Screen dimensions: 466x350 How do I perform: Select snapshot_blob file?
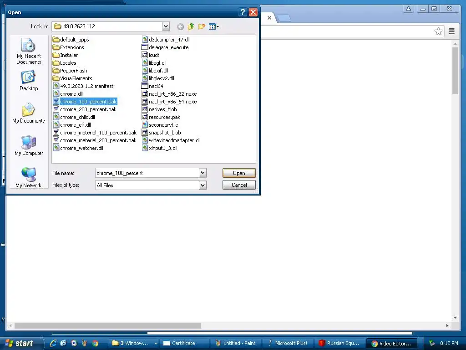click(162, 133)
